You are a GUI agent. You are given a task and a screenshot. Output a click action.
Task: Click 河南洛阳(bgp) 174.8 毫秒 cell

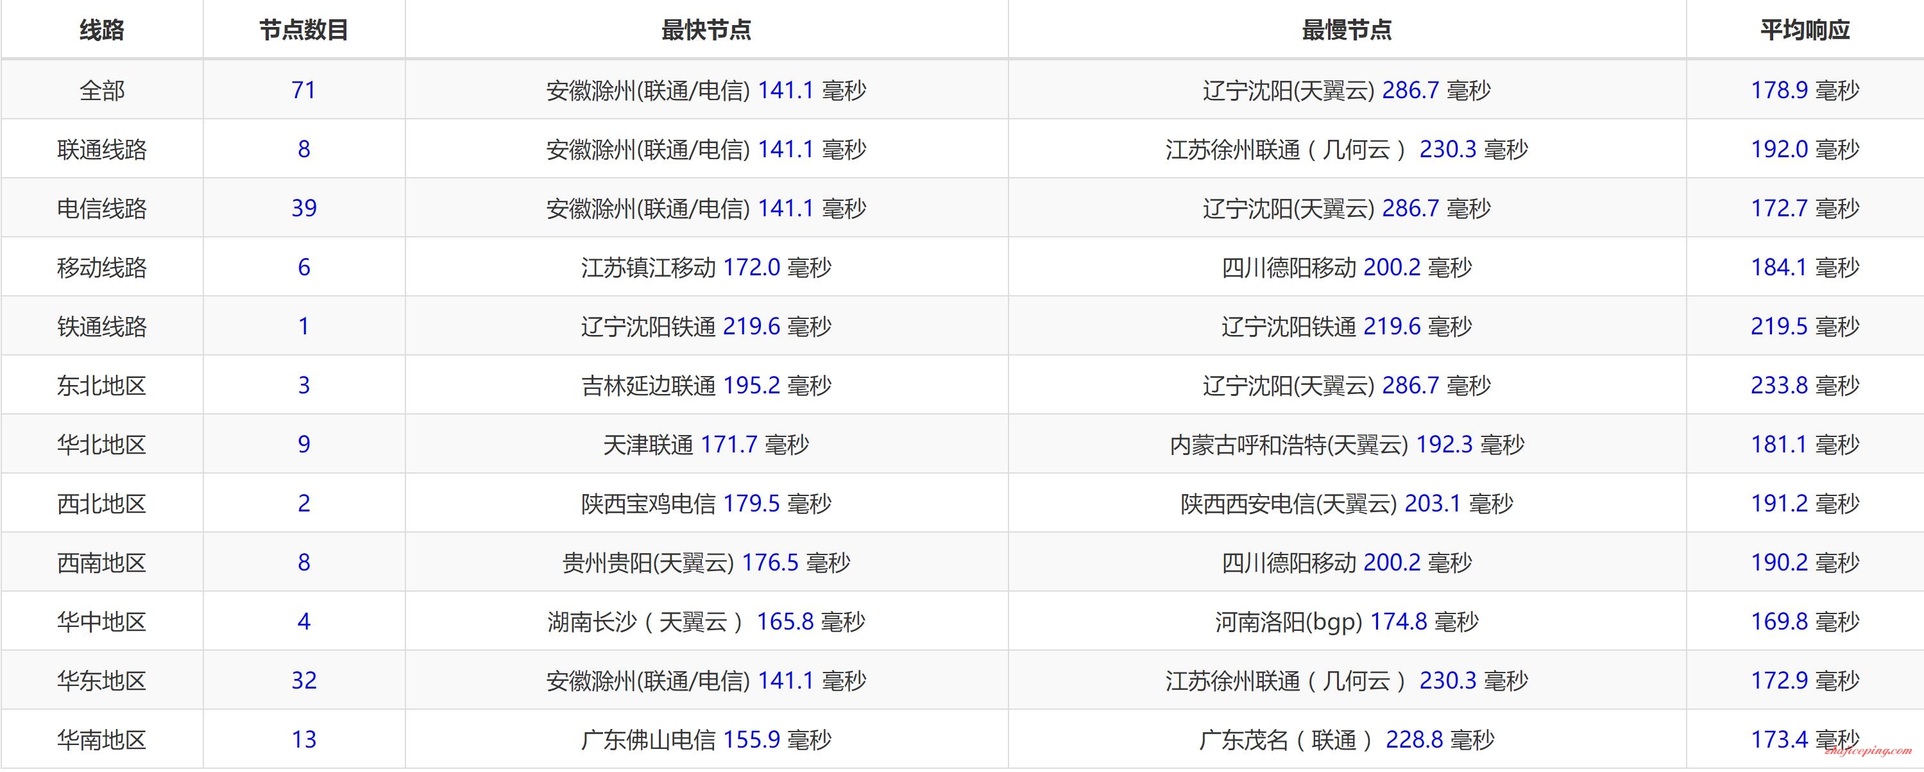(1347, 622)
